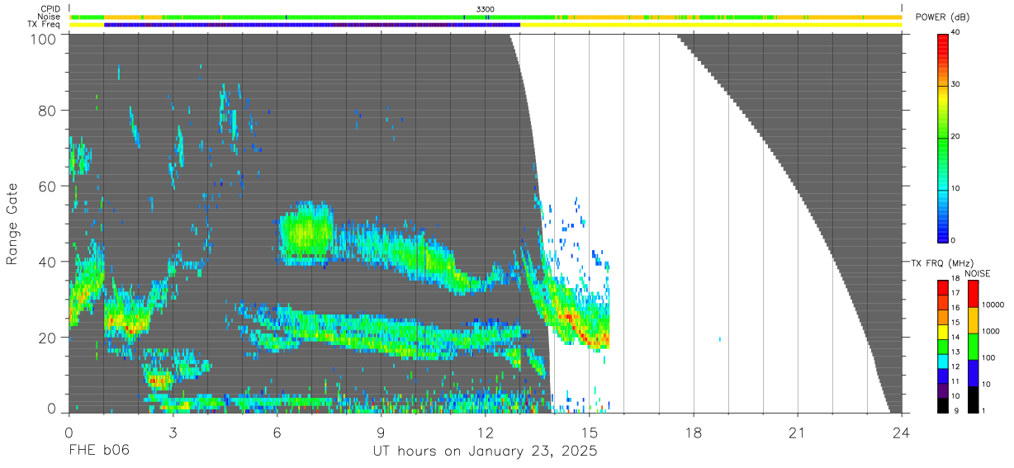1014x468 pixels.
Task: Click the FHE b06 radar beam label
Action: [x=98, y=451]
